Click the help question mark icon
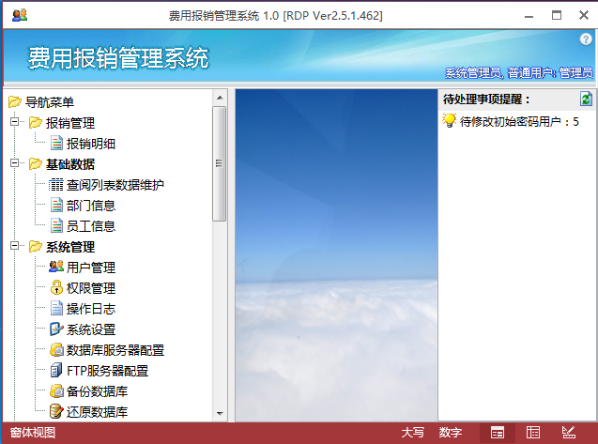The width and height of the screenshot is (598, 444). tap(586, 38)
